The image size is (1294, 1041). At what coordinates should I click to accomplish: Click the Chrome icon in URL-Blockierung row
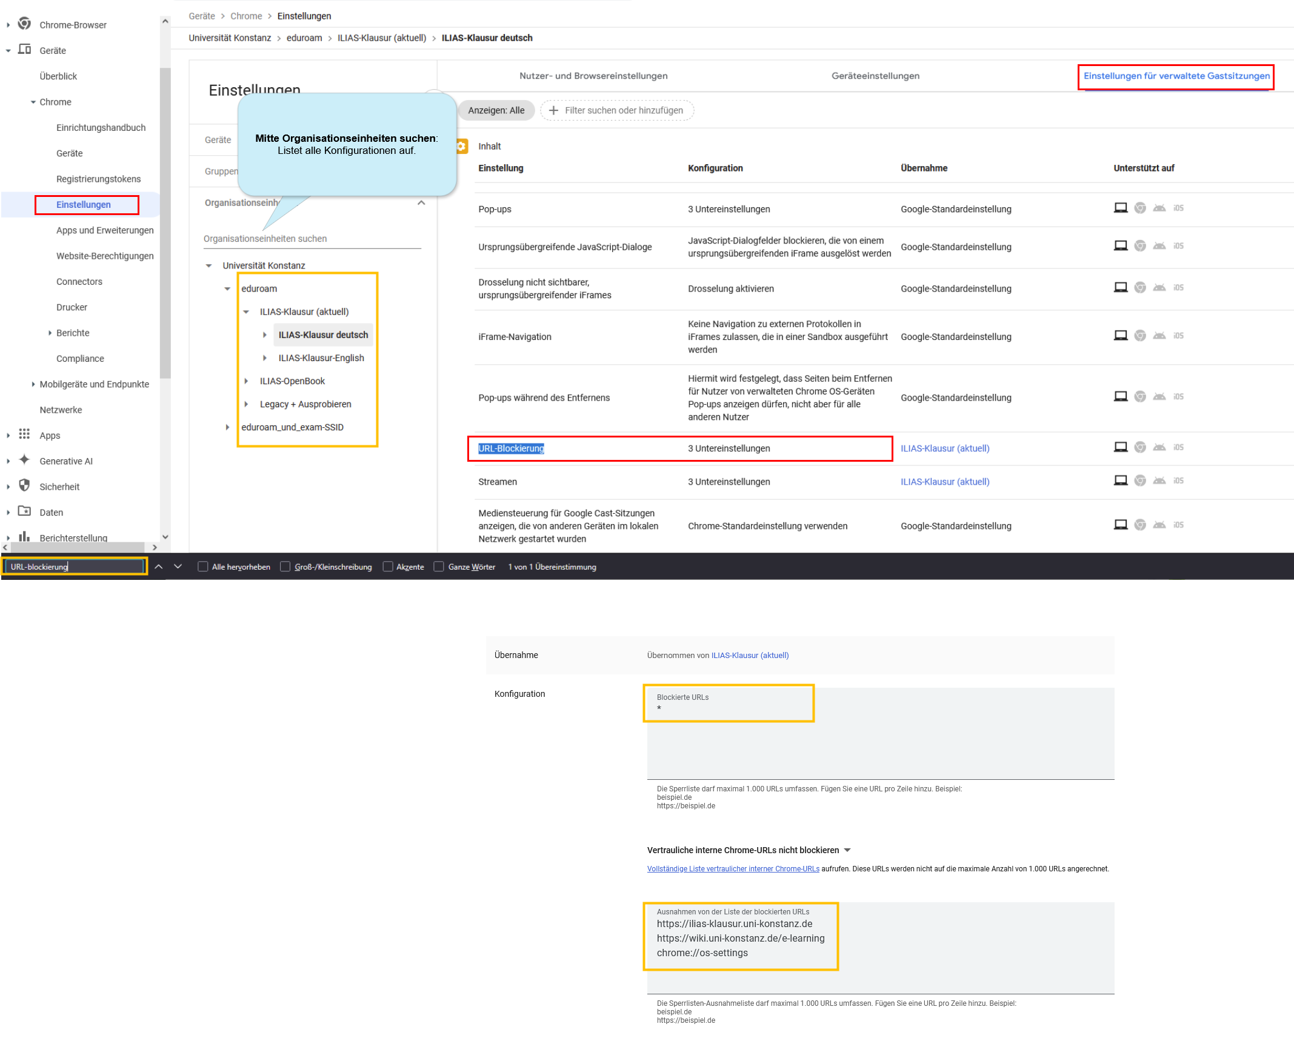coord(1140,447)
